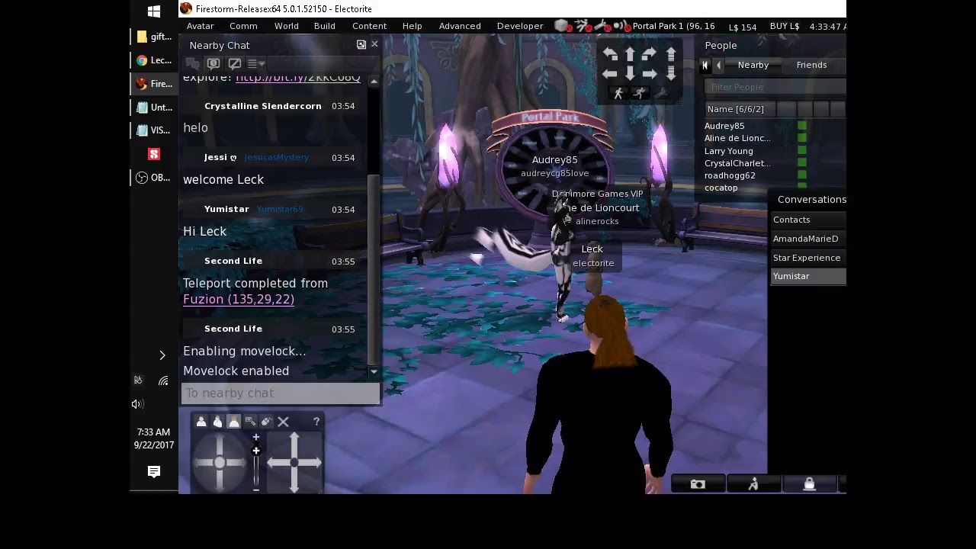Open the World menu
976x549 pixels.
(287, 26)
